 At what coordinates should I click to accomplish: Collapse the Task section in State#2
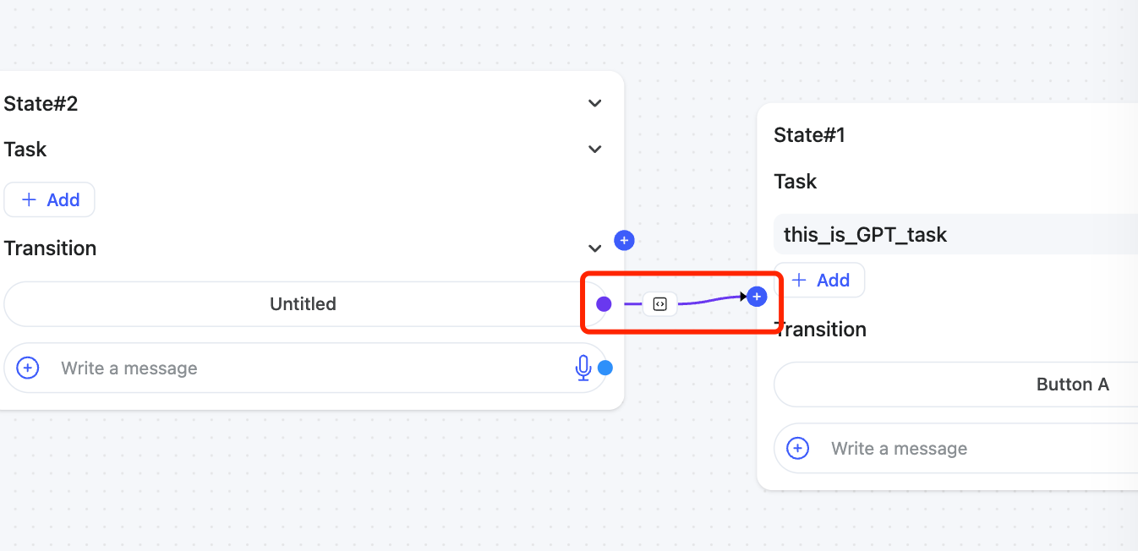click(x=595, y=150)
